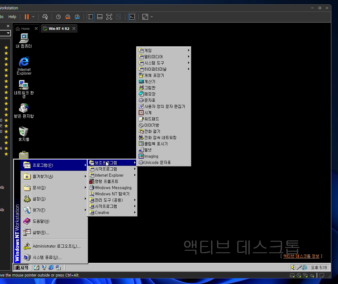
Task: Expand 즐겨찾기(A) in the Start menu
Action: tap(54, 176)
